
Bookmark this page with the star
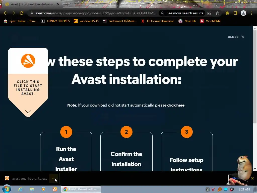[217, 13]
